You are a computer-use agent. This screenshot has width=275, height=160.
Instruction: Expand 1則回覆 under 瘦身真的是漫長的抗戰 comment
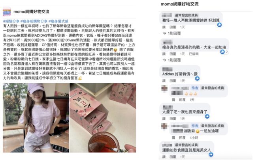pos(172,60)
